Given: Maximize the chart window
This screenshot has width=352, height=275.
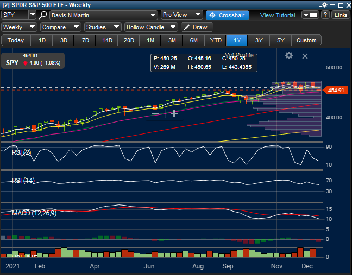Looking at the screenshot, I should coord(341,5).
